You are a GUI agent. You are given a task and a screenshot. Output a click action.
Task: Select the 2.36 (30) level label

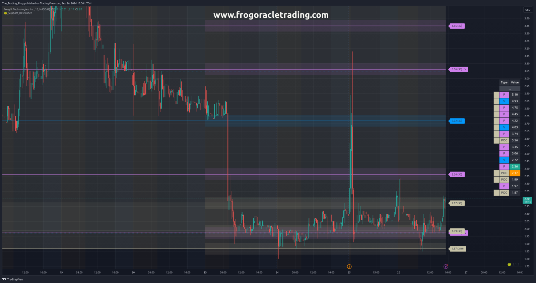pyautogui.click(x=457, y=174)
